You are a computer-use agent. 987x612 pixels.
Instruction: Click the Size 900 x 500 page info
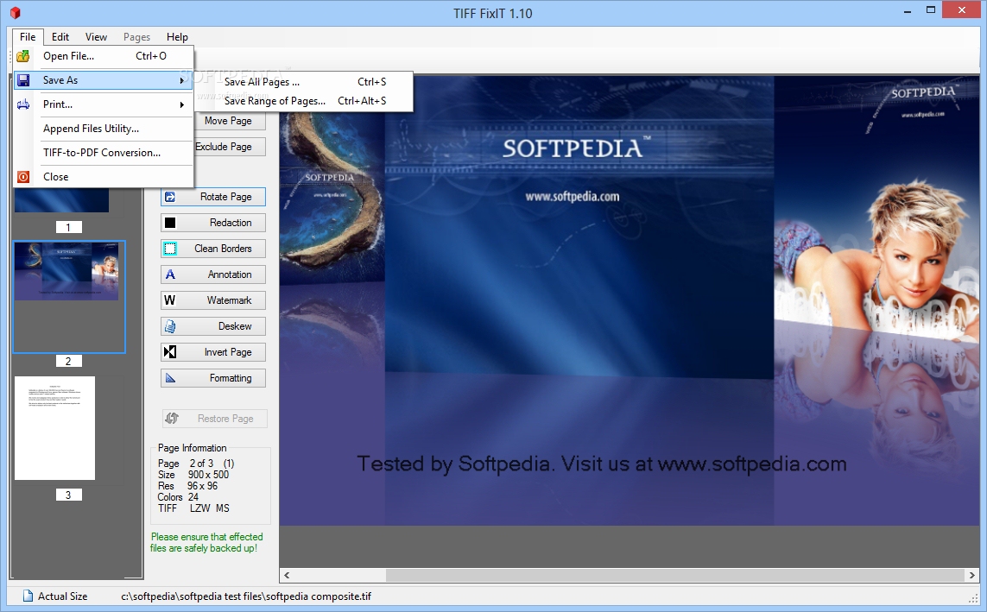(x=193, y=475)
